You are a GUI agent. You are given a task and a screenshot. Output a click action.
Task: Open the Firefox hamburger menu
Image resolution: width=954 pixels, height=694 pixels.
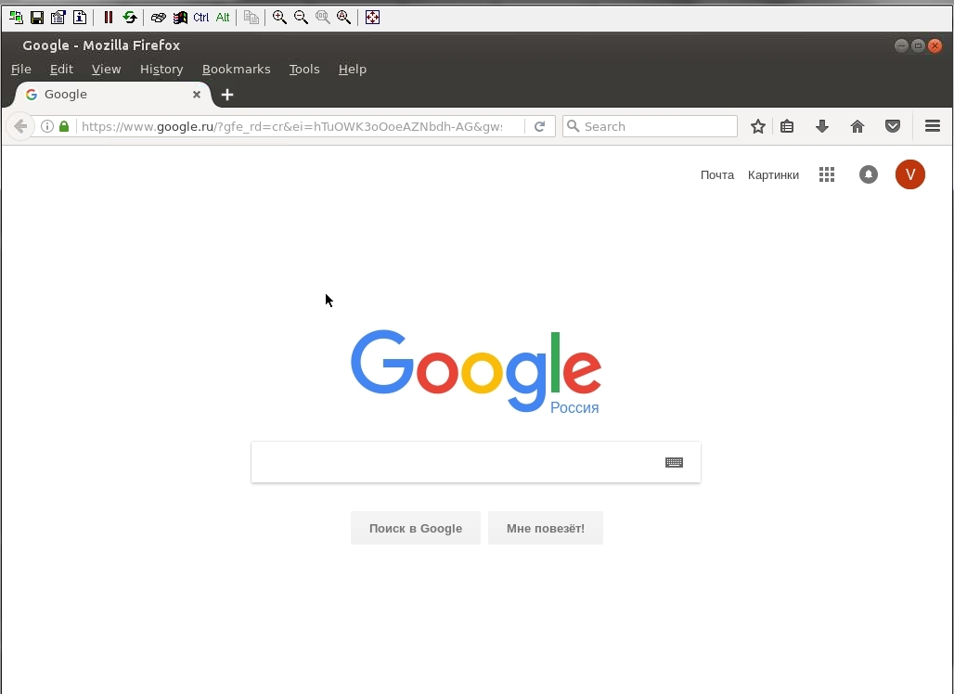pos(933,126)
